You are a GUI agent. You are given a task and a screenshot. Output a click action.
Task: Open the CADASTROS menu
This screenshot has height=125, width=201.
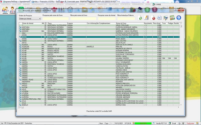click(6, 4)
